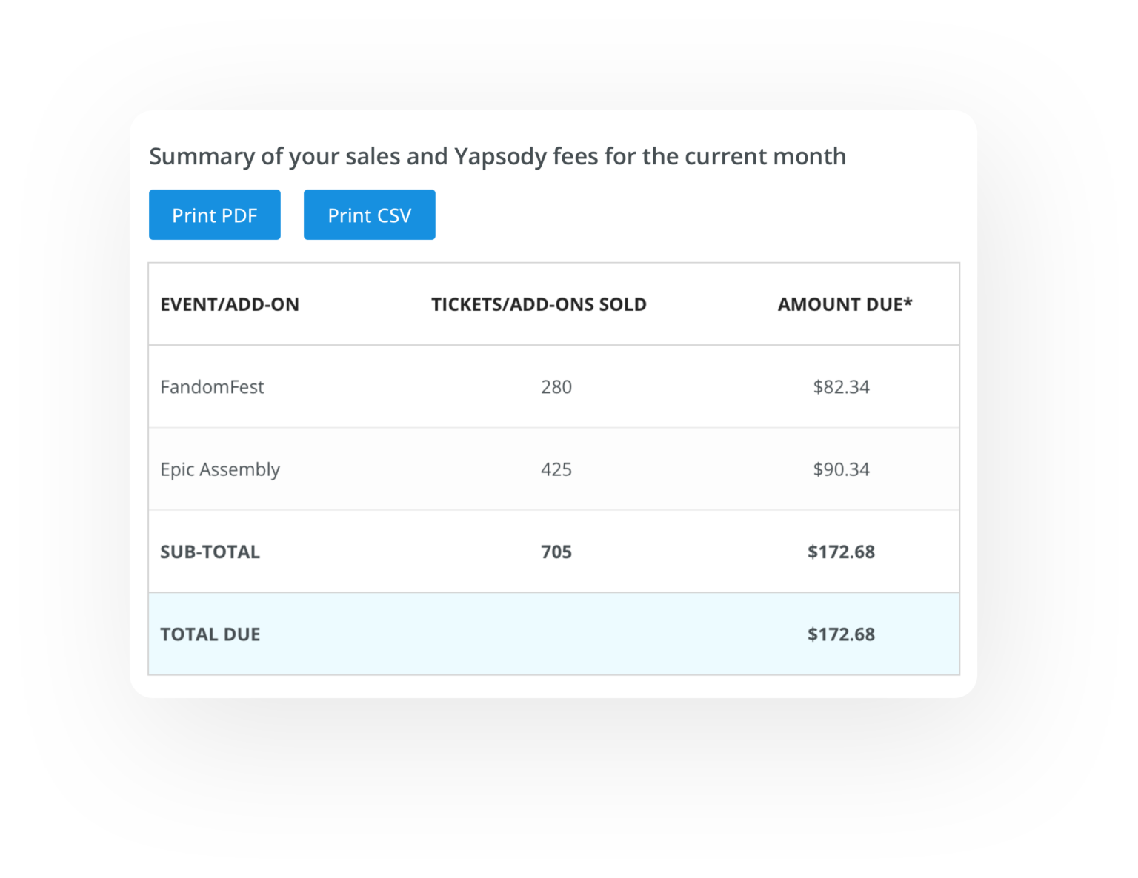Click the $82.34 amount due

tap(841, 387)
